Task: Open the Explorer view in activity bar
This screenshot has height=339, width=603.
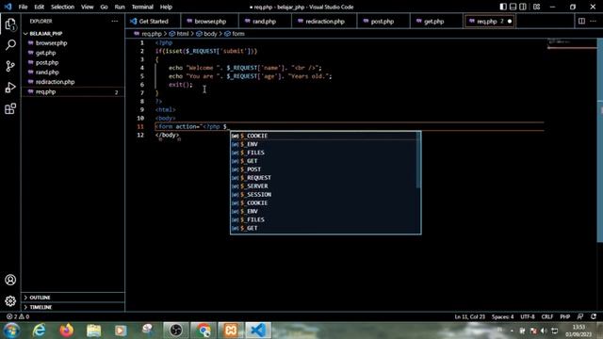Action: [x=10, y=24]
